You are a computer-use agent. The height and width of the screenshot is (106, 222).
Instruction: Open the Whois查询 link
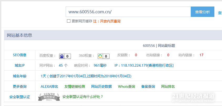point(126,86)
